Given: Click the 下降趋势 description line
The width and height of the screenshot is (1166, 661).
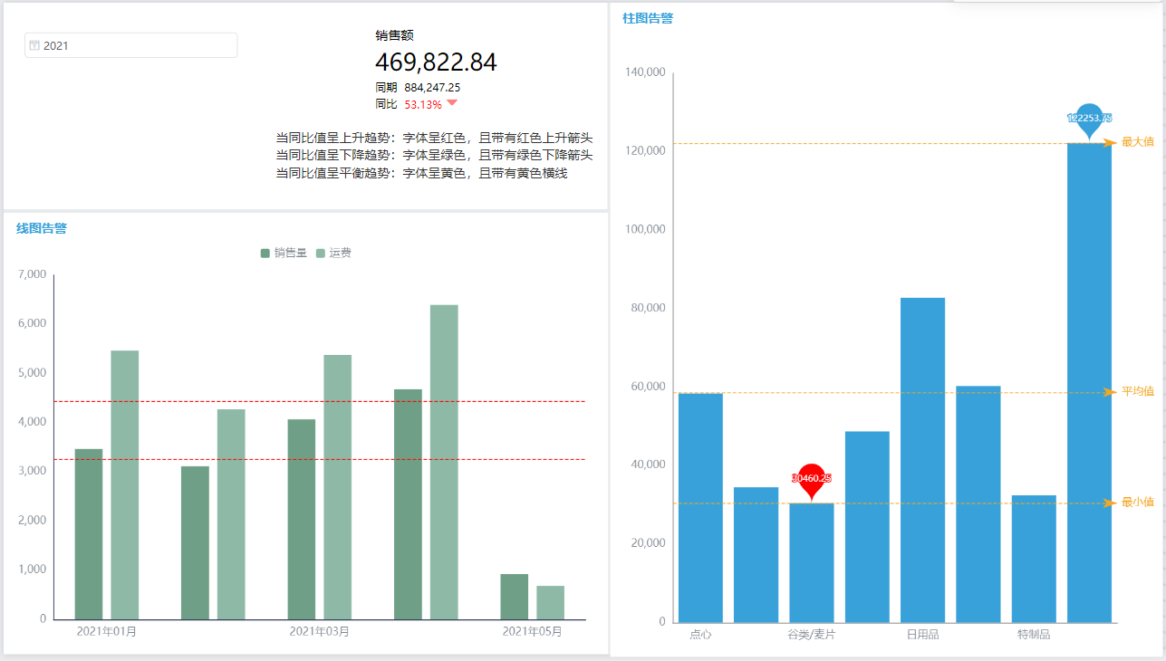Looking at the screenshot, I should coord(434,156).
